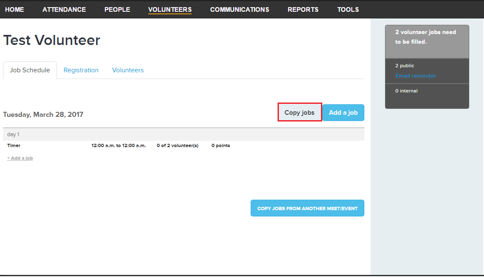The height and width of the screenshot is (277, 484).
Task: Go to the ATTENDANCE section
Action: (x=64, y=10)
